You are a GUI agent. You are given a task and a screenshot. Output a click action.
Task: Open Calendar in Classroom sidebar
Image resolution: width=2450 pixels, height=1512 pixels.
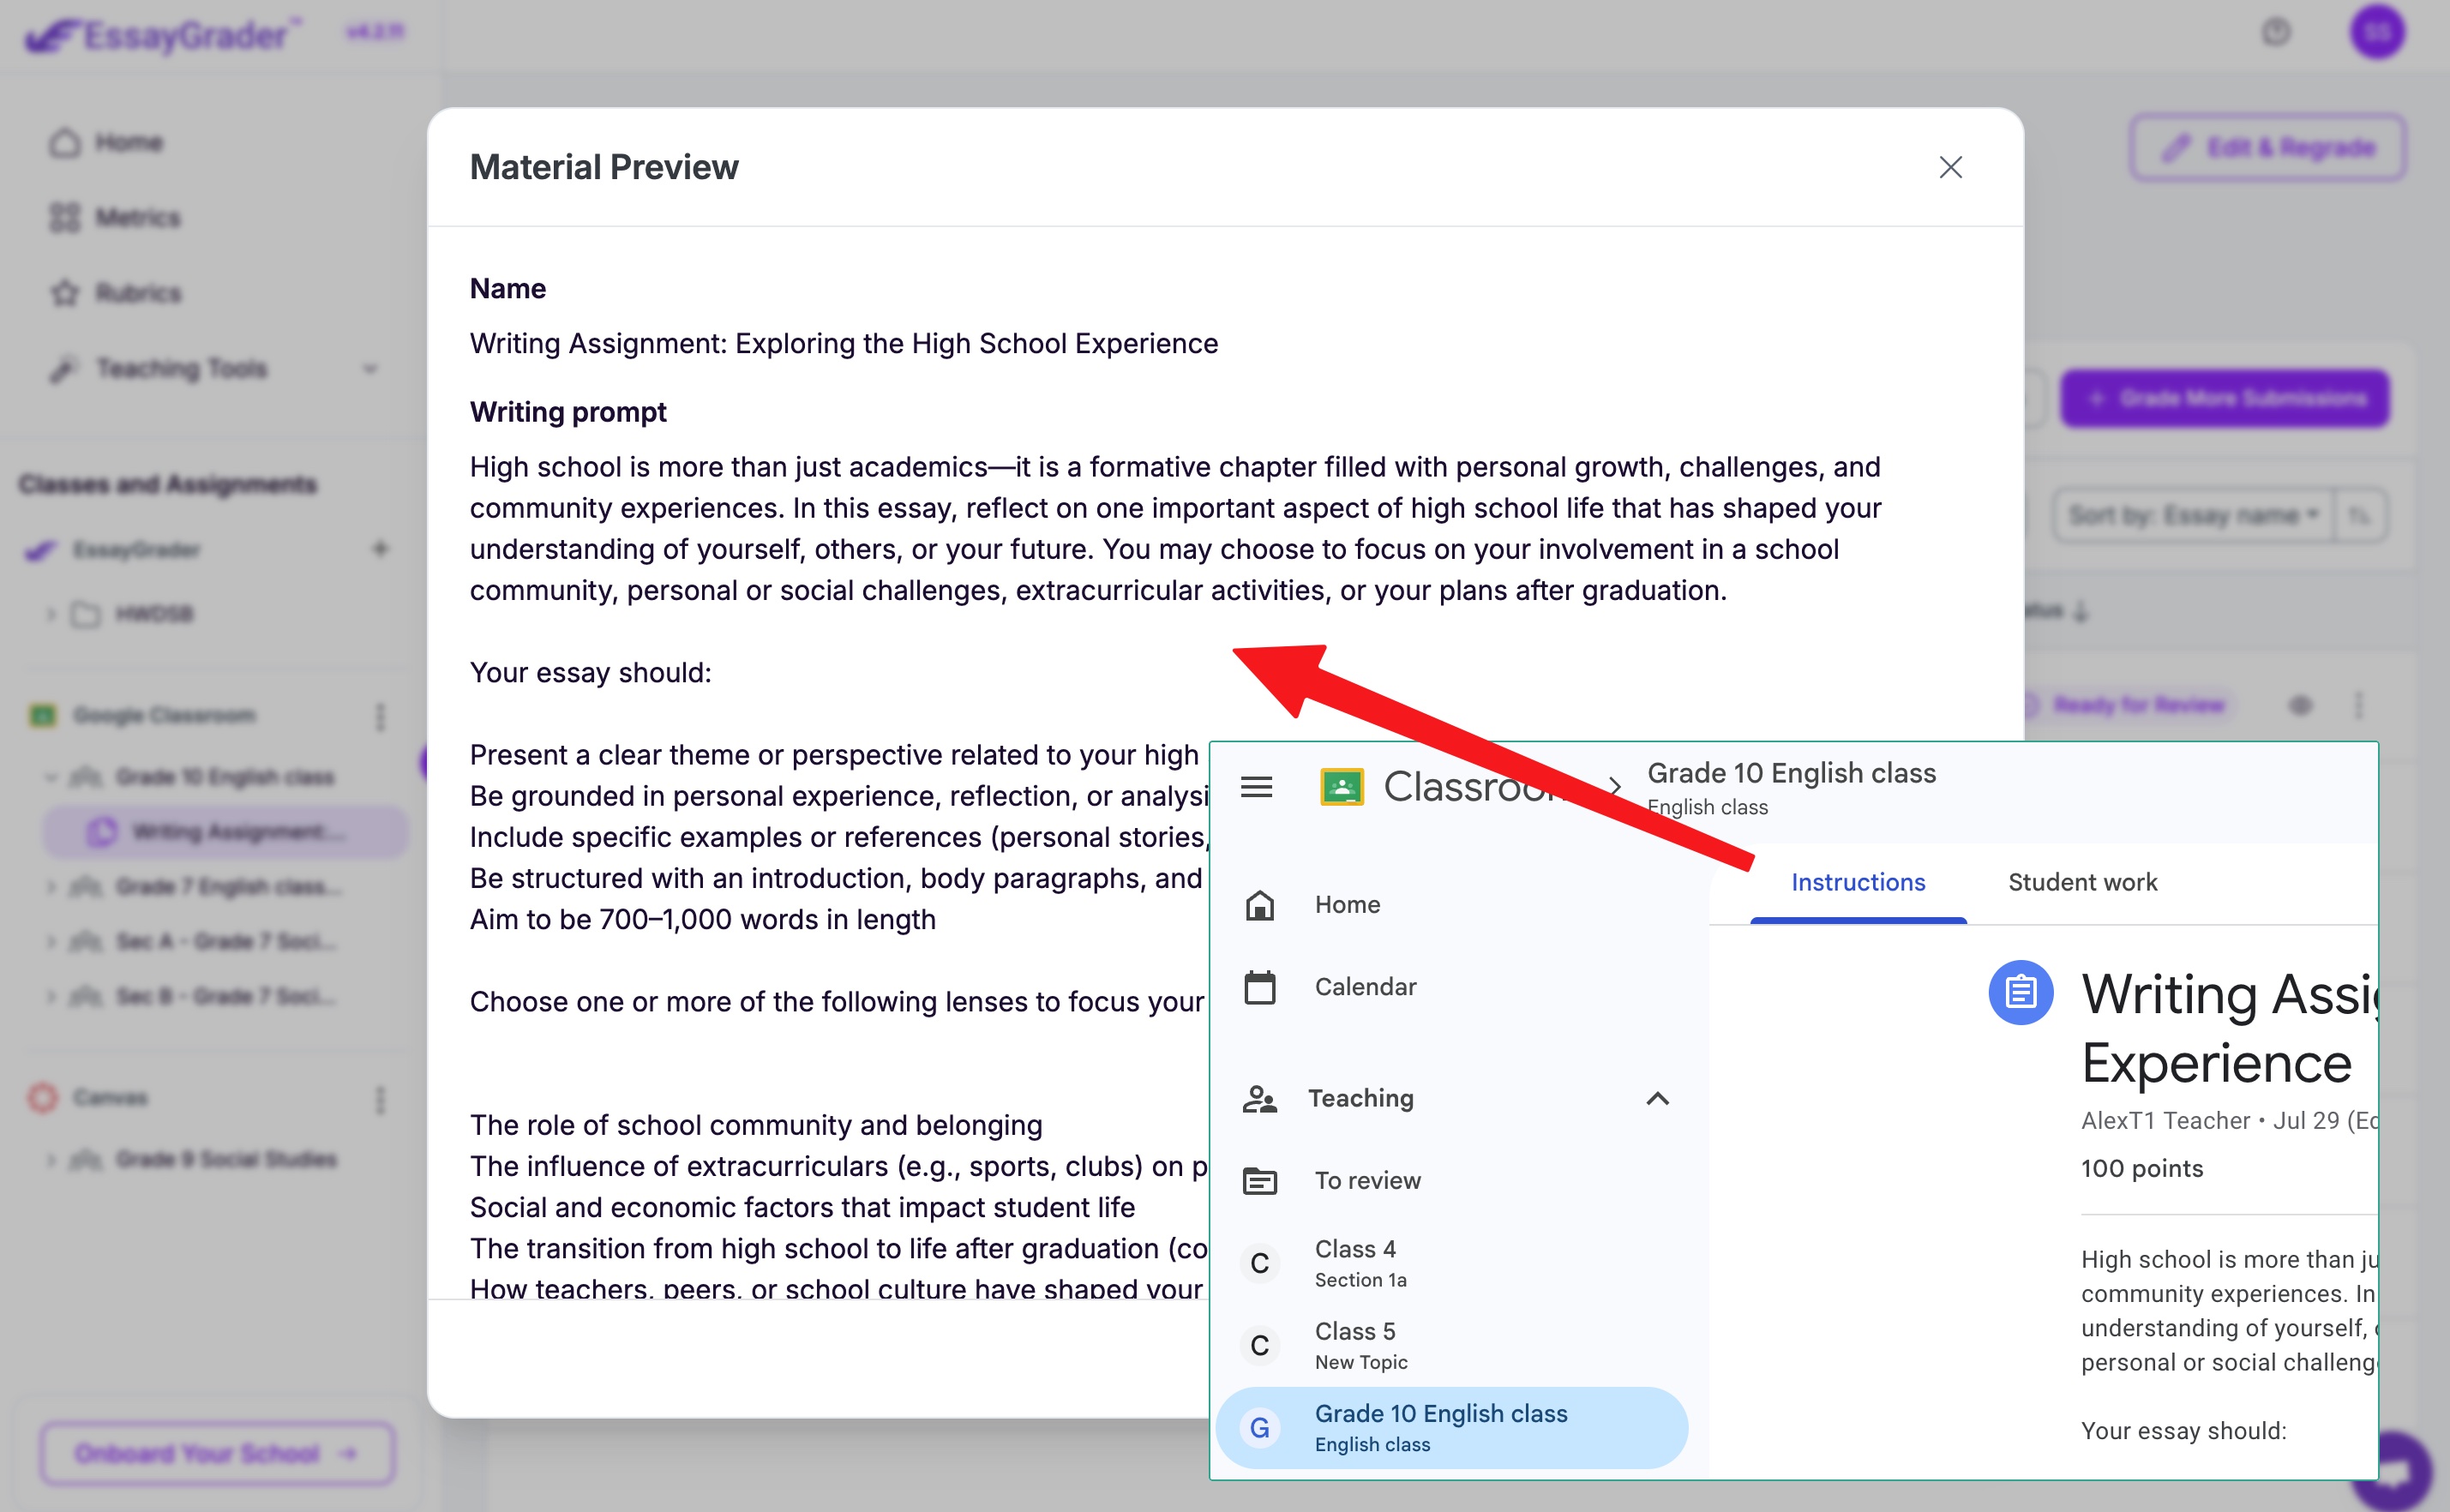pyautogui.click(x=1364, y=986)
